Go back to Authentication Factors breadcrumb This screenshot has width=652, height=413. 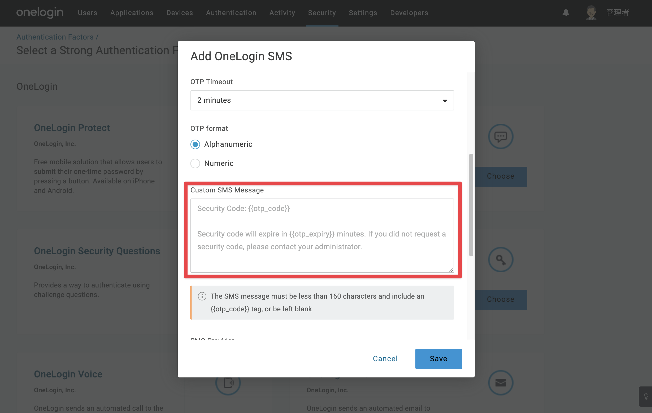tap(55, 37)
